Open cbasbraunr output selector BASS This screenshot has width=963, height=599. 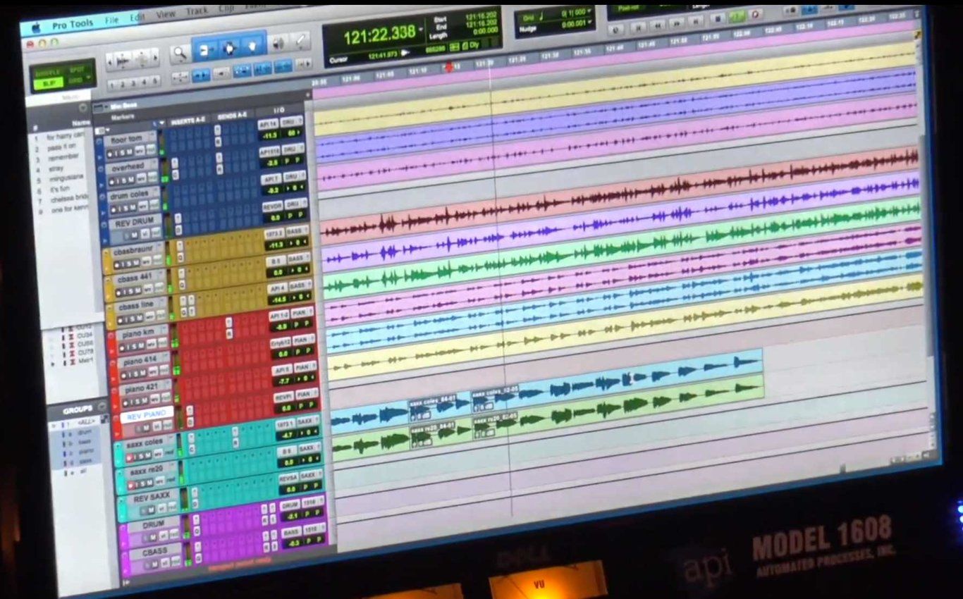tap(298, 231)
